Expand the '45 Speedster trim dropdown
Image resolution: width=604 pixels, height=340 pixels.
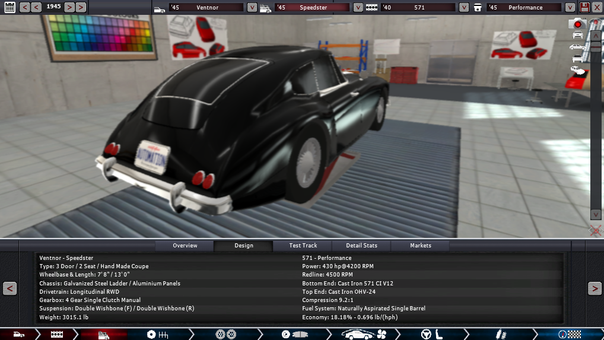pyautogui.click(x=358, y=8)
